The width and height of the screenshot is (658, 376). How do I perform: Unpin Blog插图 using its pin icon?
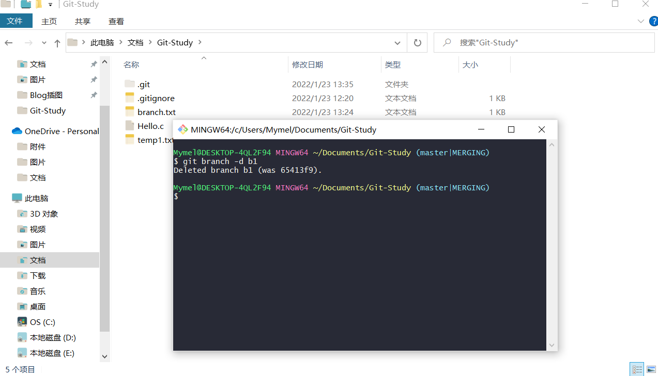94,95
